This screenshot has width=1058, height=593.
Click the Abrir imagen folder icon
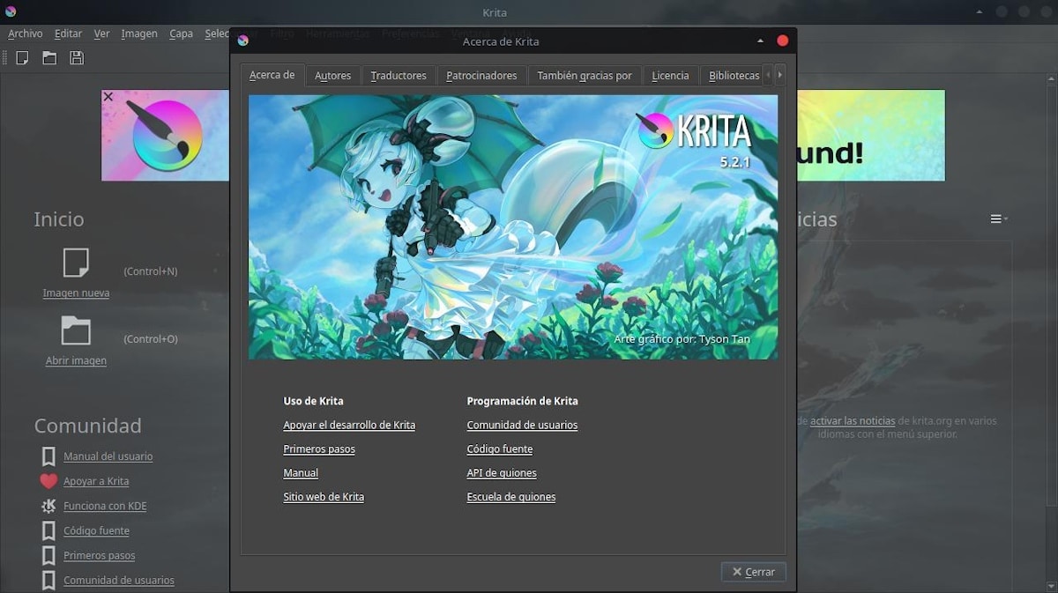click(76, 330)
